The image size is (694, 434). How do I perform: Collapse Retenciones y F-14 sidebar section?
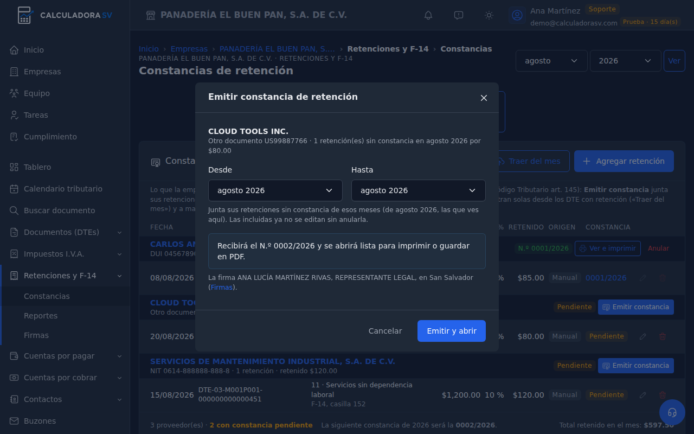click(65, 276)
